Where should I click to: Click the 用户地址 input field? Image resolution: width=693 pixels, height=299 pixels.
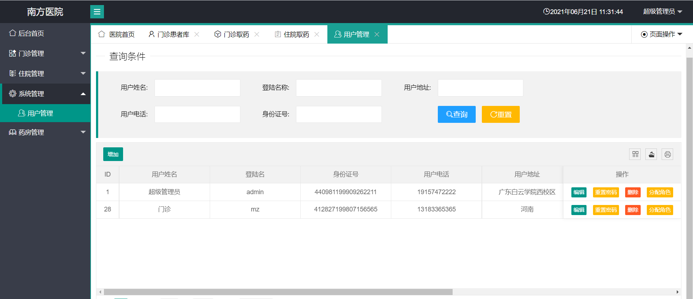pos(480,88)
